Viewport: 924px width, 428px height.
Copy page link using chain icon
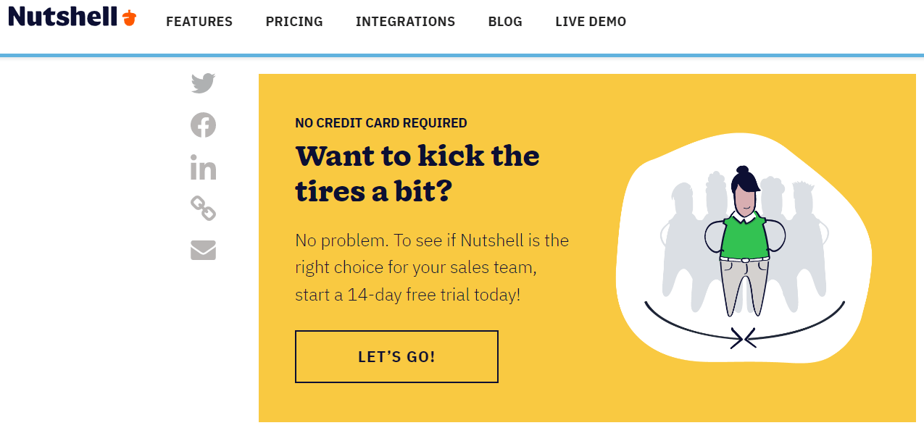pos(203,209)
